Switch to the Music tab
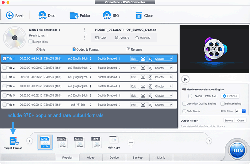250x164 pixels. [x=161, y=157]
